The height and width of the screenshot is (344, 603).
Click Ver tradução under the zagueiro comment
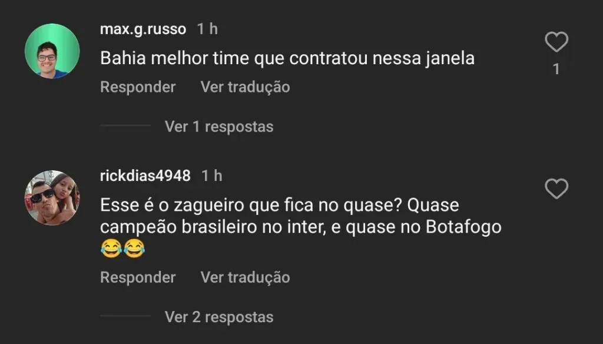pyautogui.click(x=245, y=277)
